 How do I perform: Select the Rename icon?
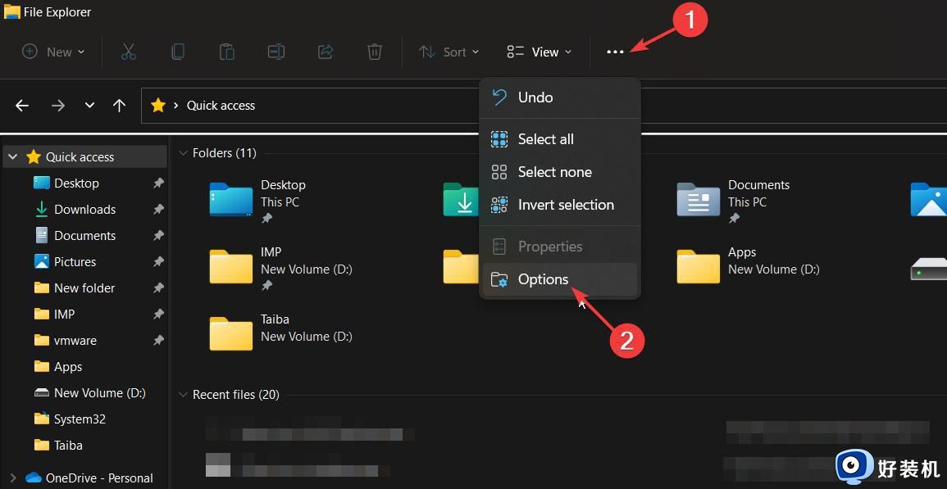(x=275, y=52)
